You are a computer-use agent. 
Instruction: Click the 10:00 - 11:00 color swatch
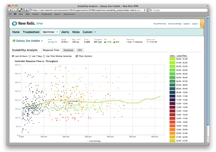tap(172, 96)
